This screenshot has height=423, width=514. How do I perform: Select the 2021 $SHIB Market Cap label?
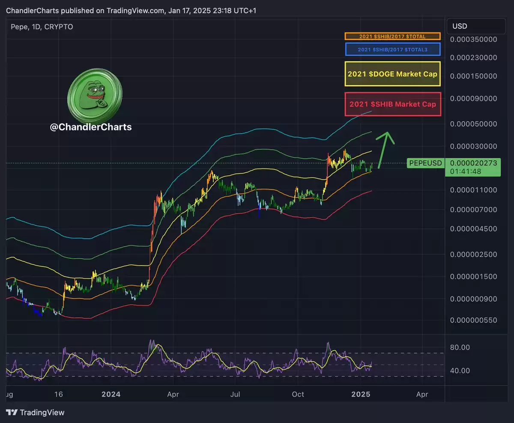(392, 104)
